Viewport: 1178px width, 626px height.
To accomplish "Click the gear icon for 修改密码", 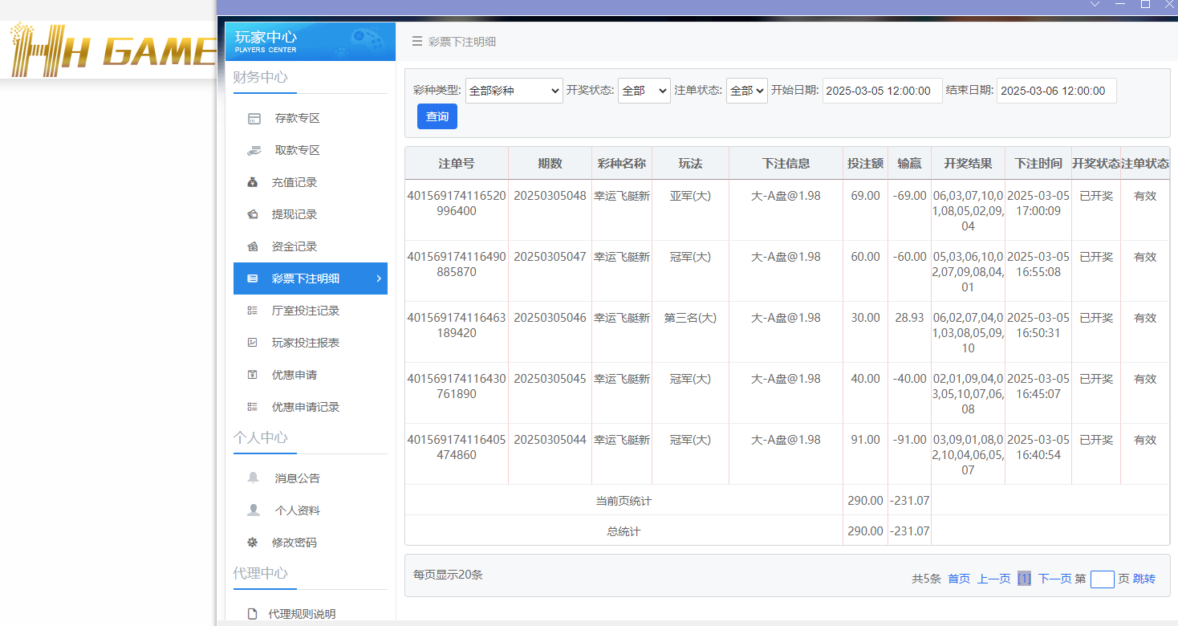I will (x=253, y=543).
